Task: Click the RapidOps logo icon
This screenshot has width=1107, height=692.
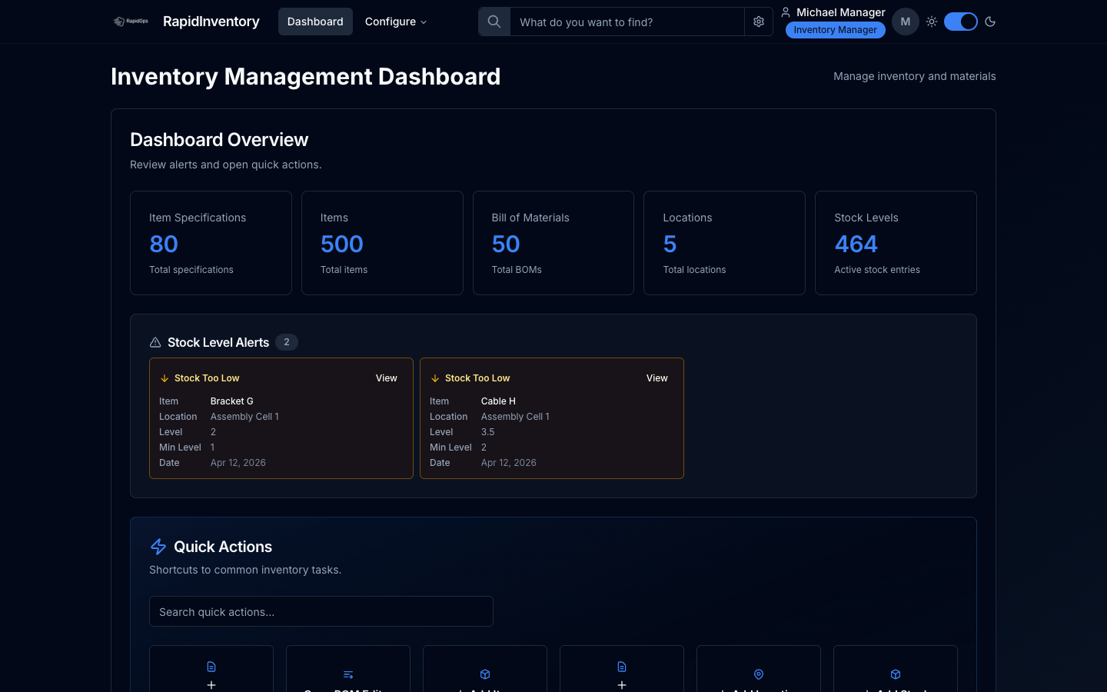Action: [x=131, y=22]
